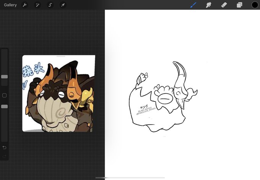Redo the last undone action

[5, 156]
